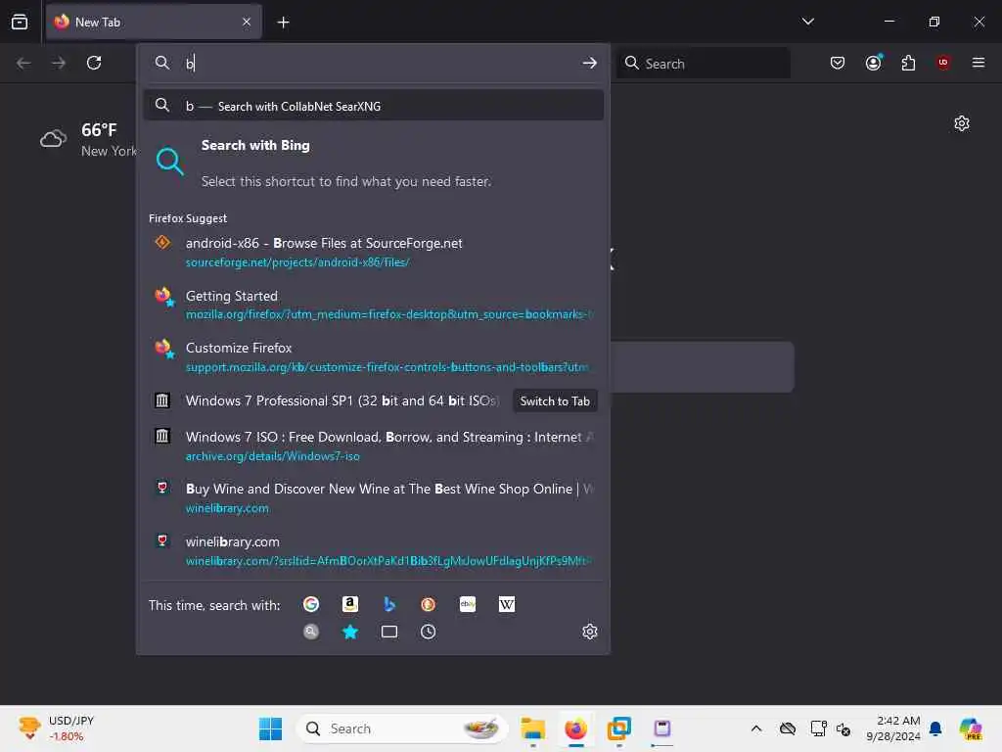This screenshot has height=752, width=1002.
Task: Open the Save to Pocket button
Action: coord(838,63)
